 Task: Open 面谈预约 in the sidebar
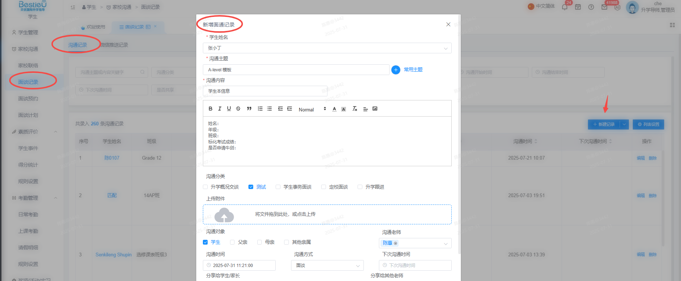[28, 99]
